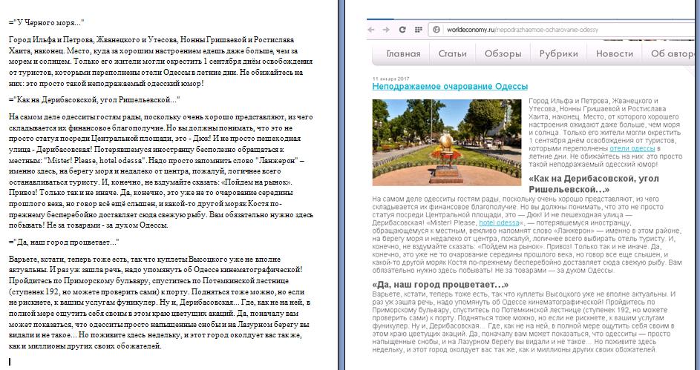Select the Рубрики navigation tab
Screen dimensions: 700x370
click(558, 54)
